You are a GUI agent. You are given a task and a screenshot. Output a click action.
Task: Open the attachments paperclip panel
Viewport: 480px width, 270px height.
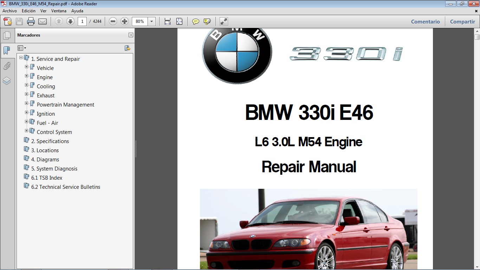pos(7,66)
